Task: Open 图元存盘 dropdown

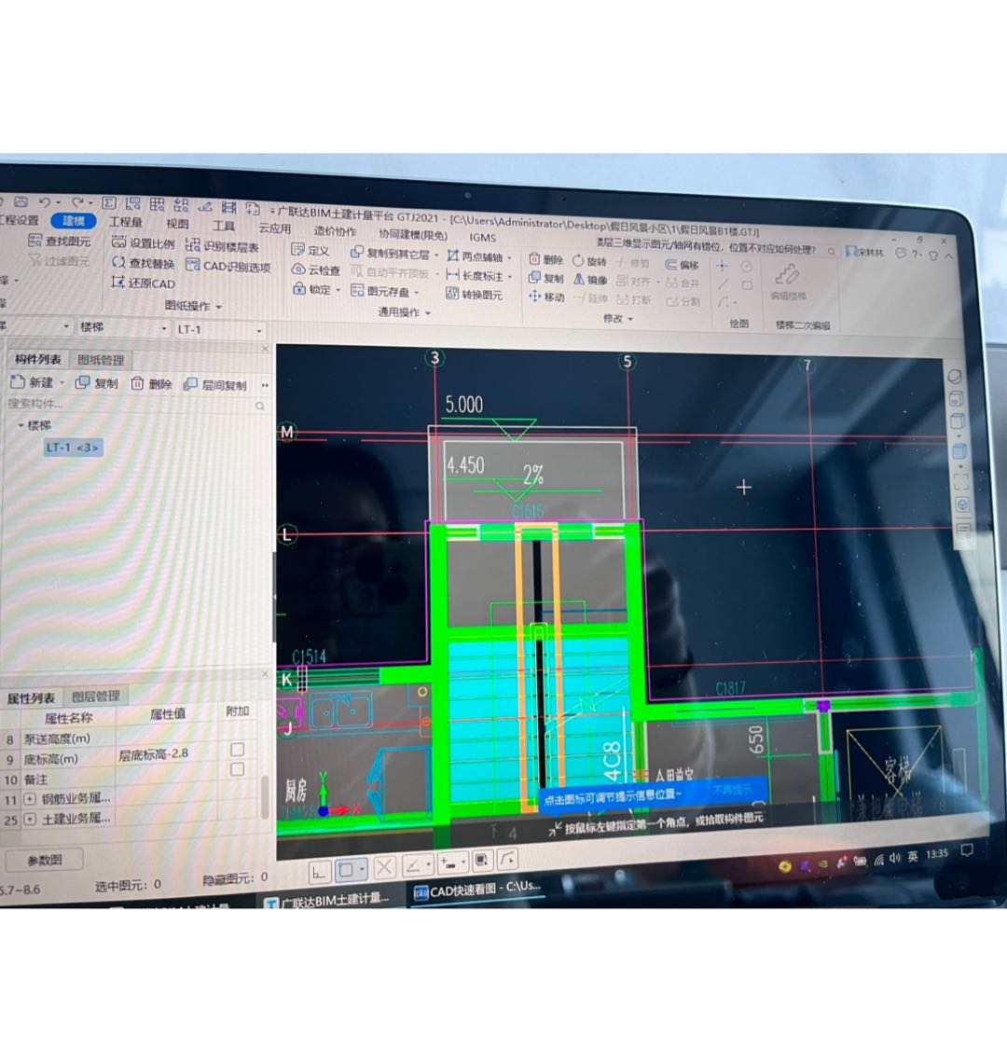Action: 416,293
